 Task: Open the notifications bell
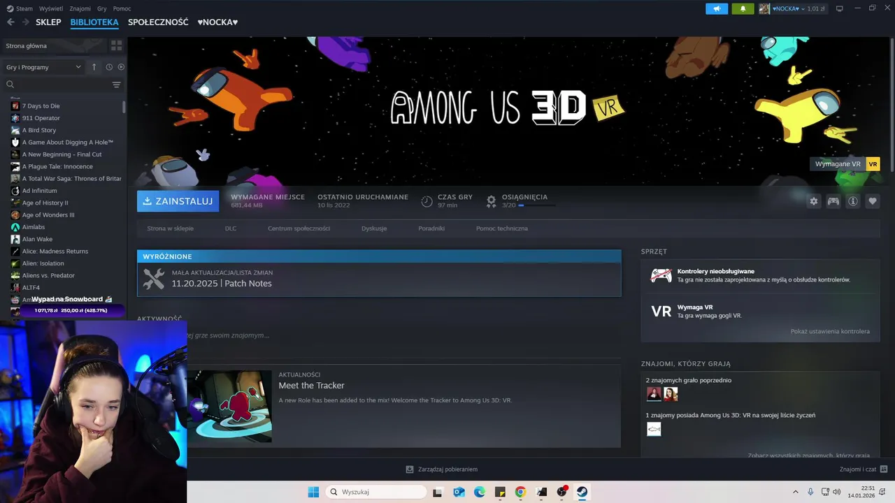pyautogui.click(x=743, y=8)
